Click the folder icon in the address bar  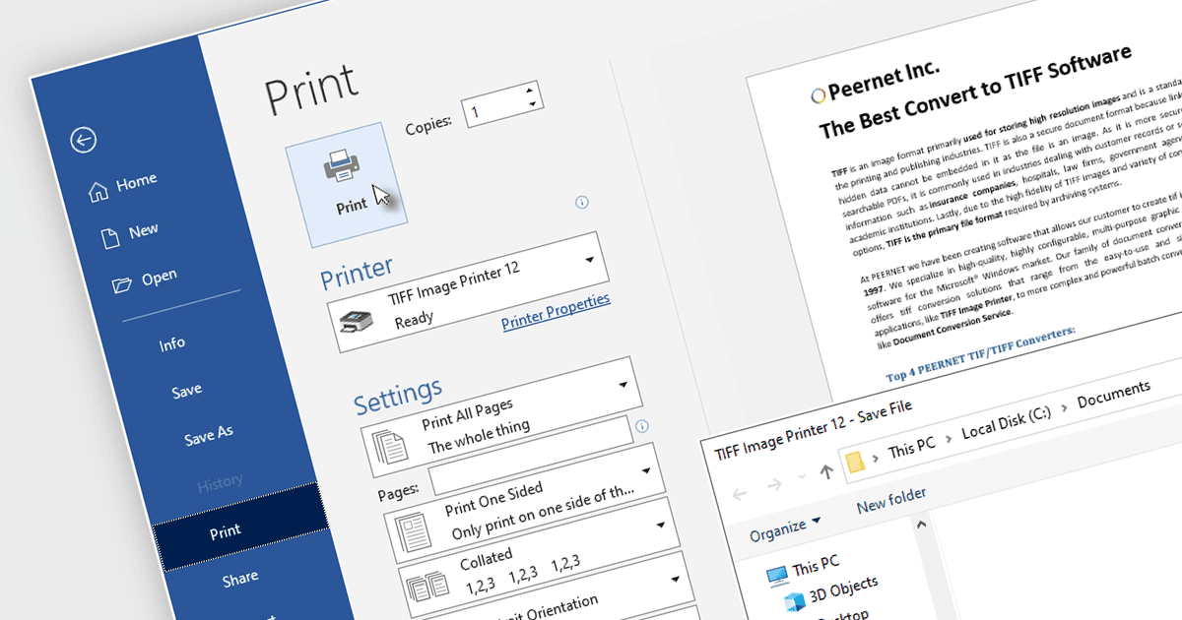click(x=857, y=463)
